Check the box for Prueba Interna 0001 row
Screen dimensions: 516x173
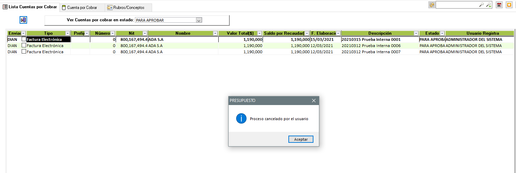coord(24,39)
